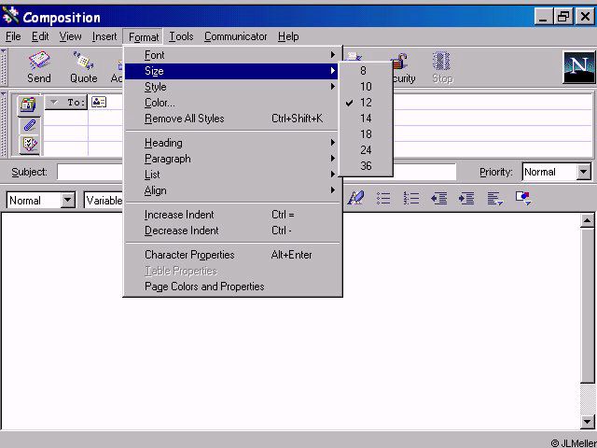Close the open Format menu
Screen dimensions: 597x448
[143, 37]
